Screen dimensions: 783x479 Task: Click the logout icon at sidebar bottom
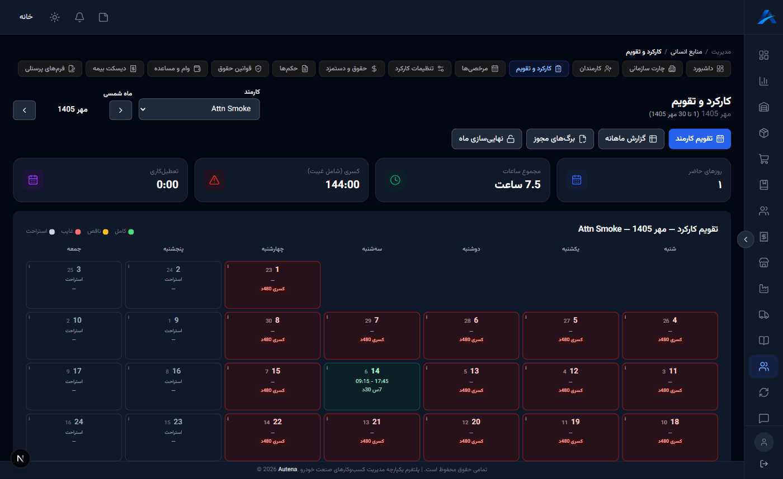click(763, 463)
